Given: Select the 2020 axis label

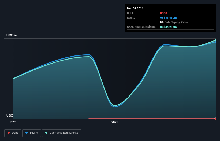Looking at the screenshot, I should (x=13, y=122).
